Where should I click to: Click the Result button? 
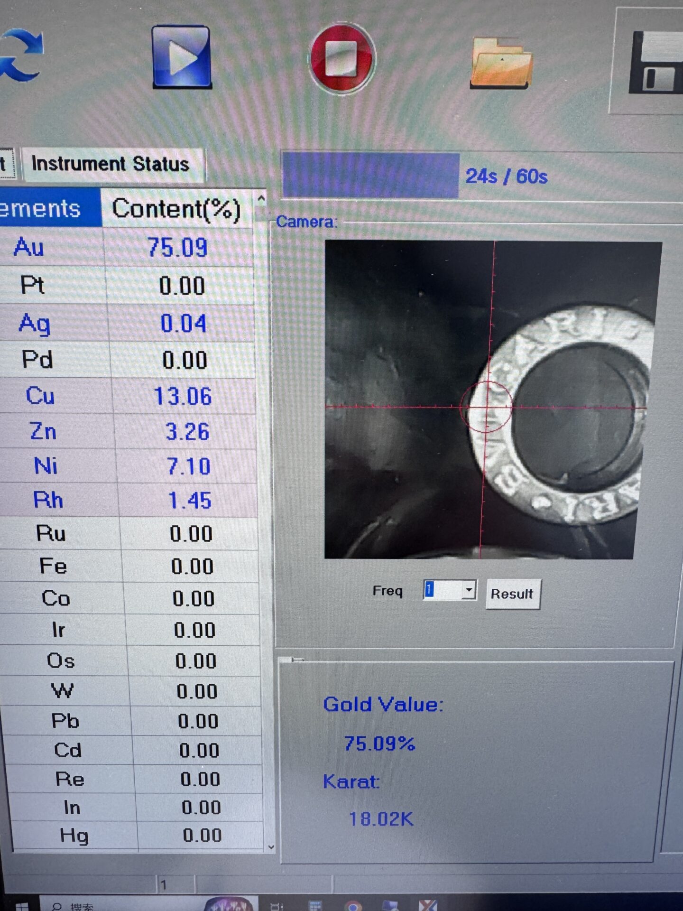512,594
